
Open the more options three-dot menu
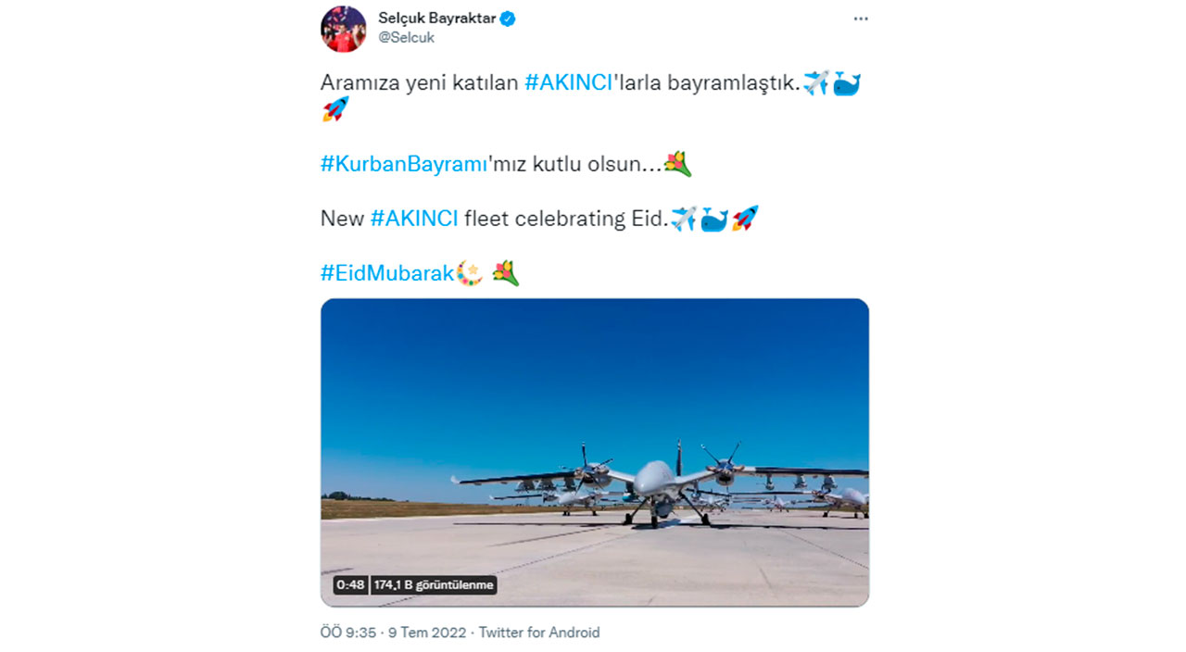[x=861, y=19]
